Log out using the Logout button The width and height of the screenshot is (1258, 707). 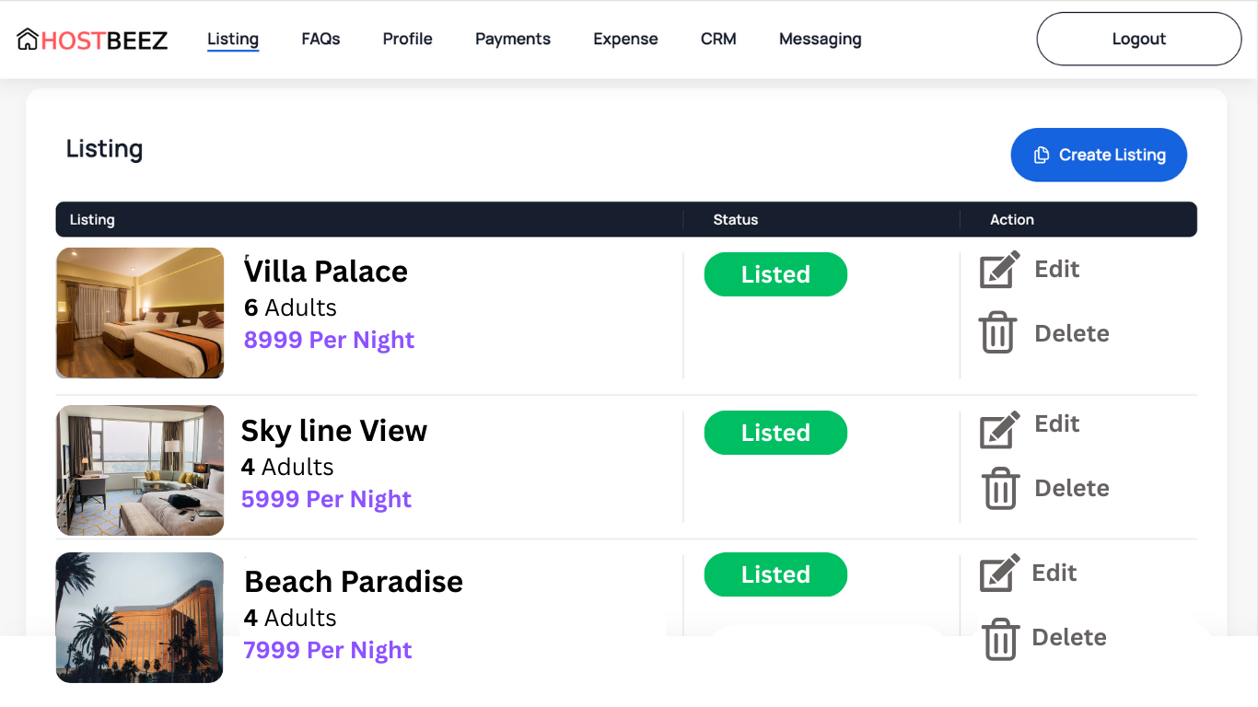click(x=1138, y=39)
